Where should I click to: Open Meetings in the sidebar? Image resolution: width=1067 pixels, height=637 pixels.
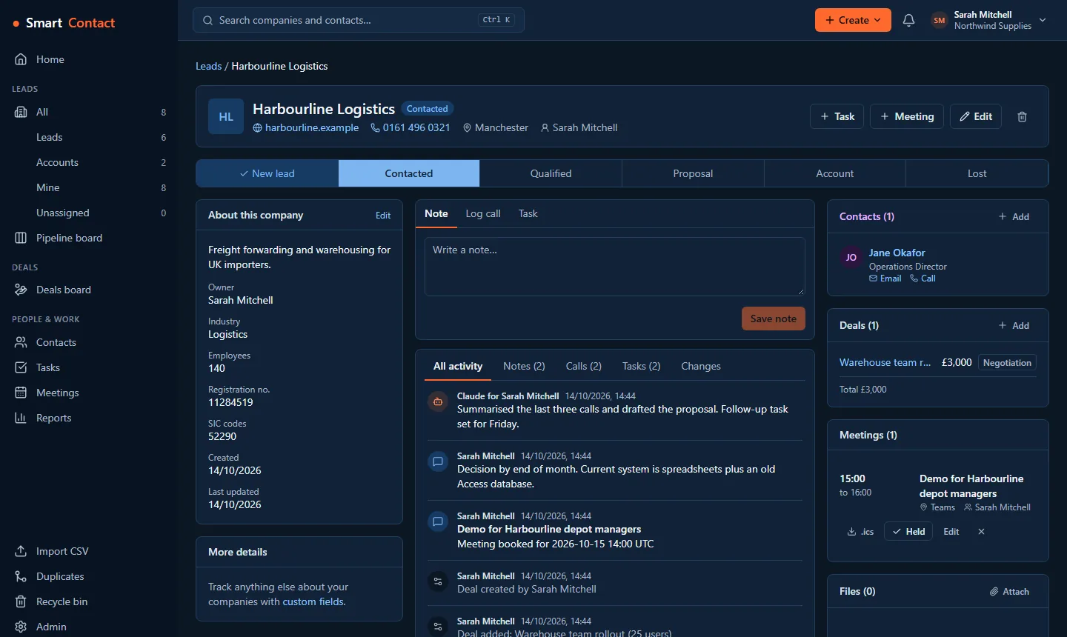(89, 393)
